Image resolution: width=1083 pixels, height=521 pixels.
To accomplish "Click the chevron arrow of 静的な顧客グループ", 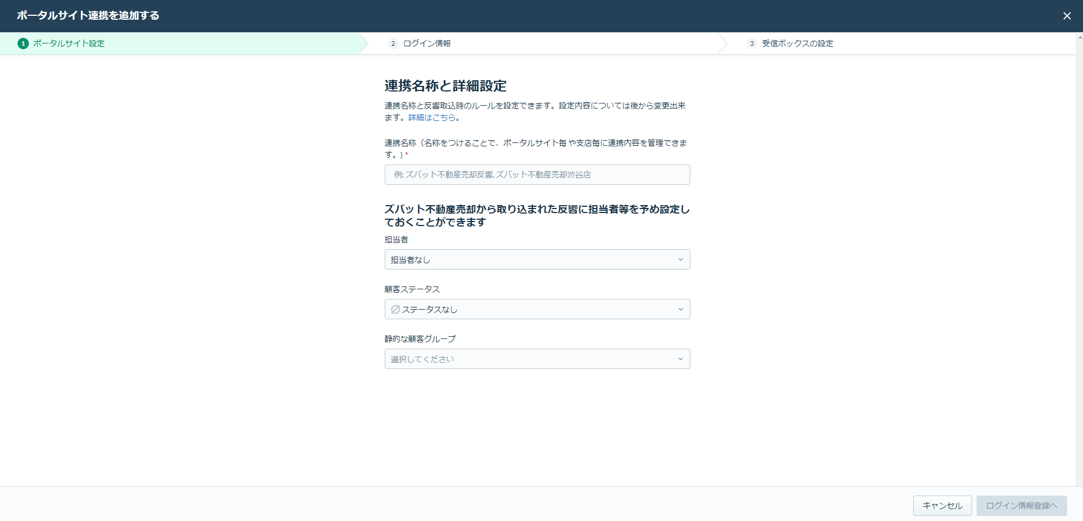I will (680, 359).
